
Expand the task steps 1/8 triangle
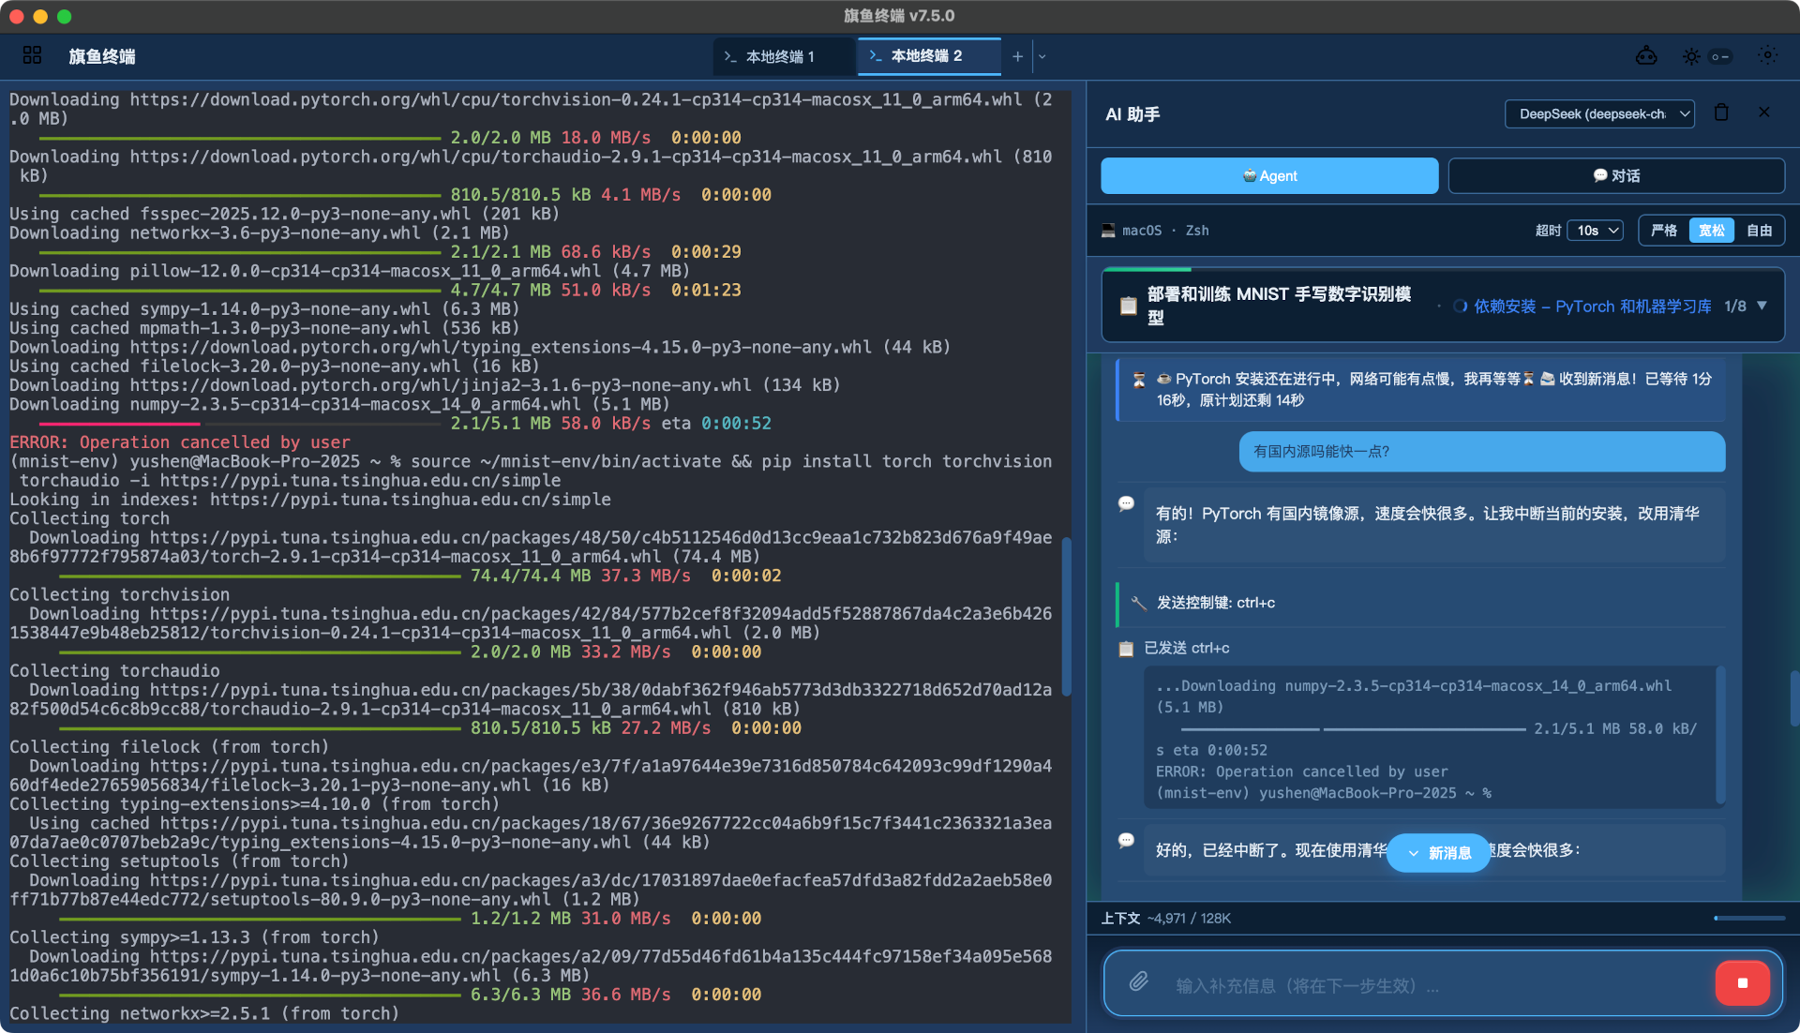(x=1762, y=306)
